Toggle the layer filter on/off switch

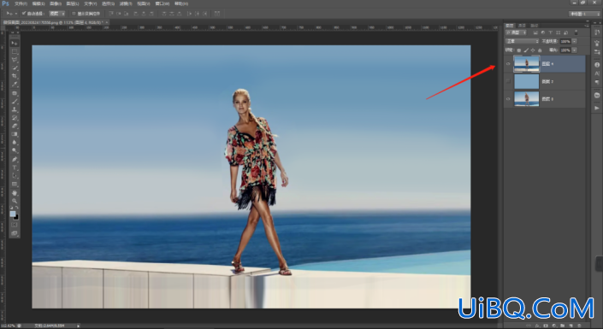(x=576, y=32)
